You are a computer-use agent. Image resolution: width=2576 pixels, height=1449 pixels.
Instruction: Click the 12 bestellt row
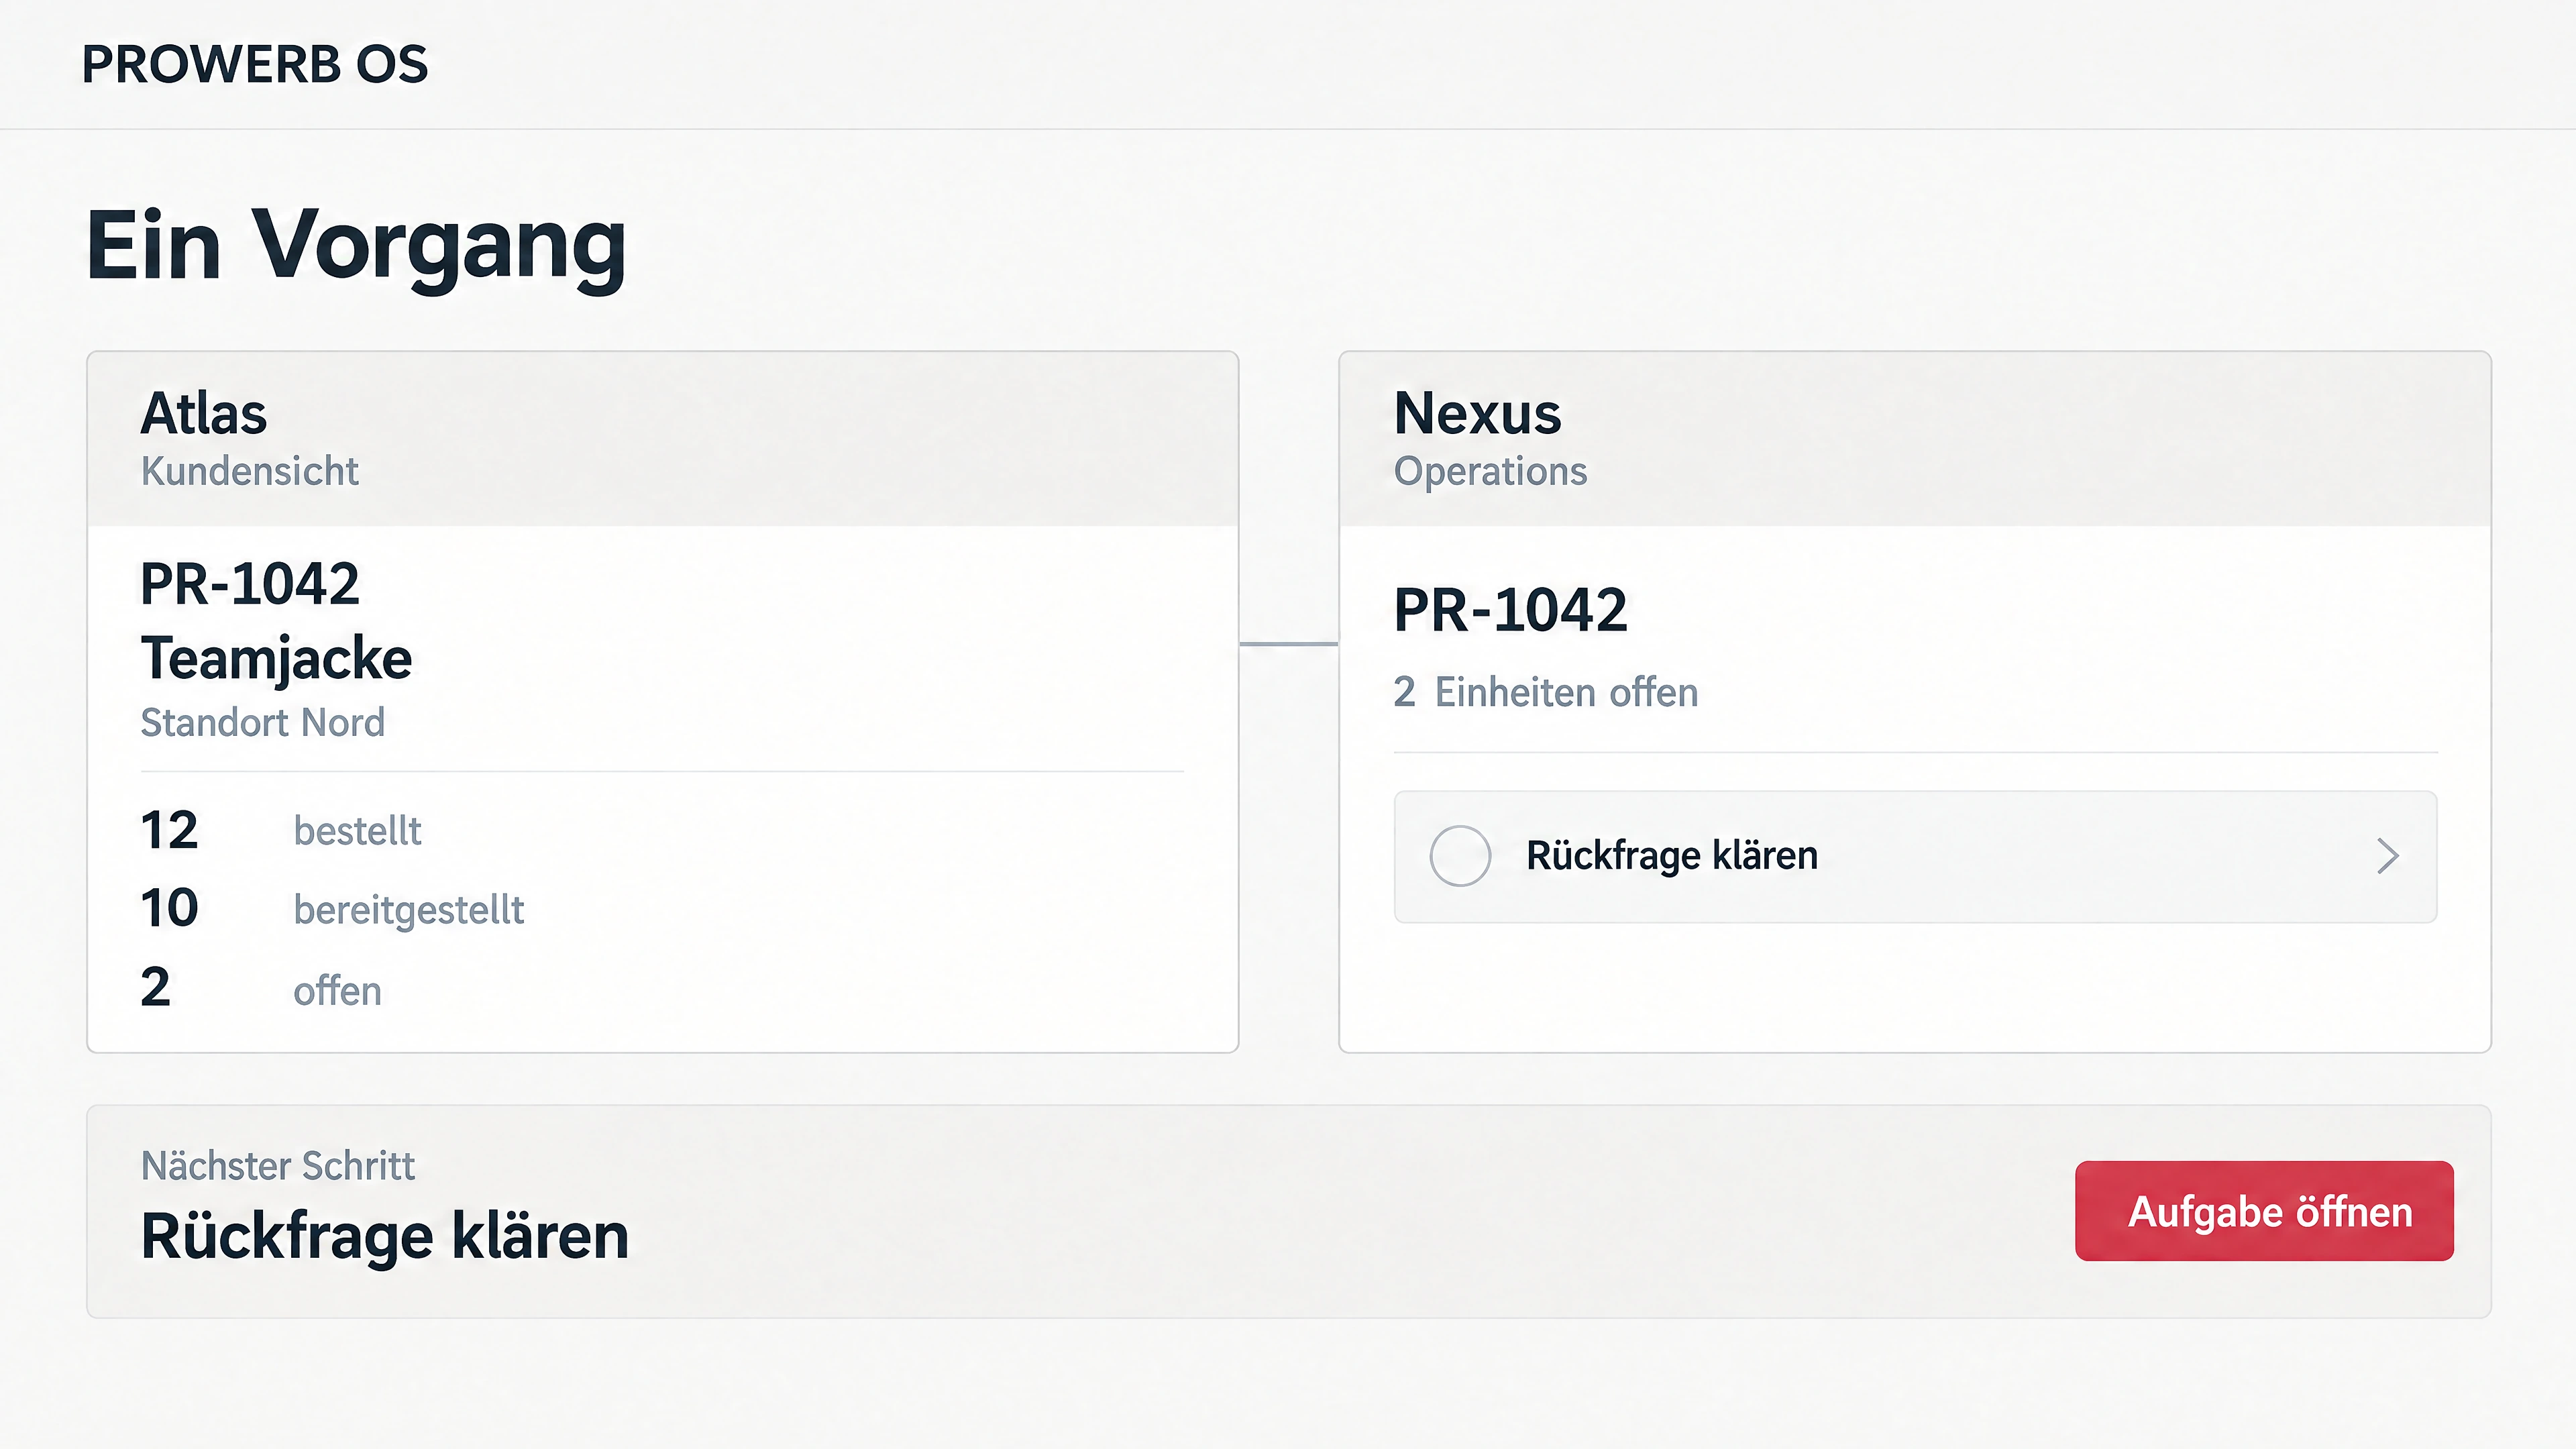point(281,830)
